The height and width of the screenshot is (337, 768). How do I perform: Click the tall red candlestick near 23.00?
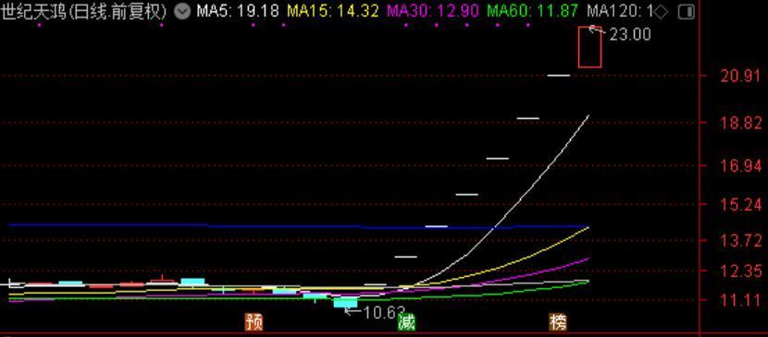(589, 47)
